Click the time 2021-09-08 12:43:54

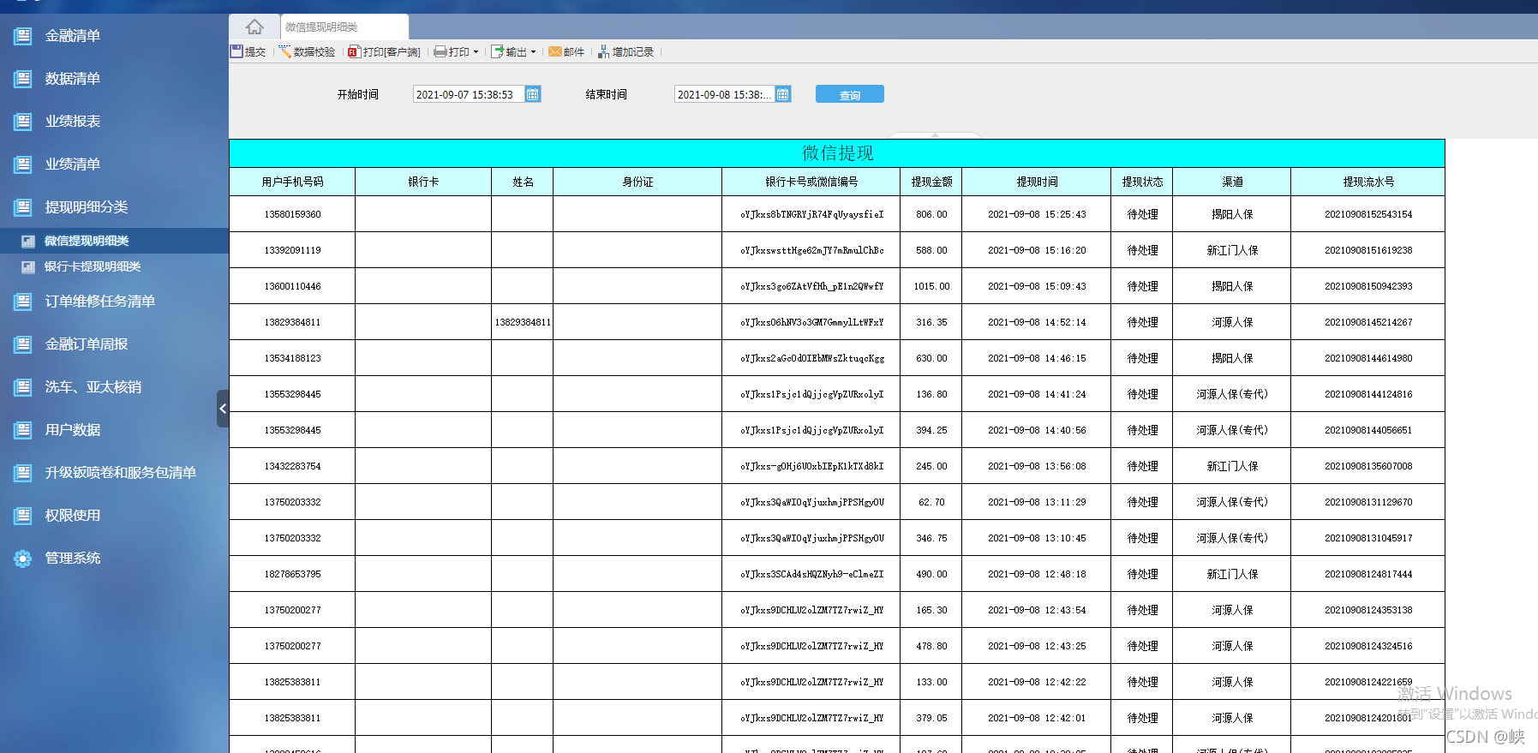(1037, 610)
